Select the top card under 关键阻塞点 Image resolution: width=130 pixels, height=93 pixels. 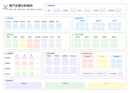(x=65, y=61)
